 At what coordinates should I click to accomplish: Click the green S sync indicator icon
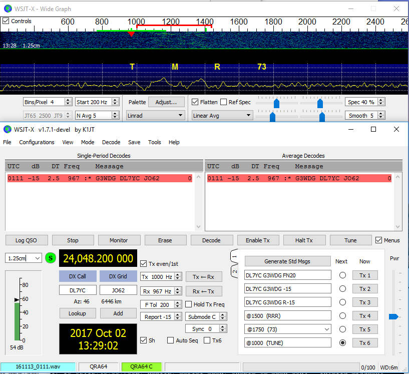[51, 258]
